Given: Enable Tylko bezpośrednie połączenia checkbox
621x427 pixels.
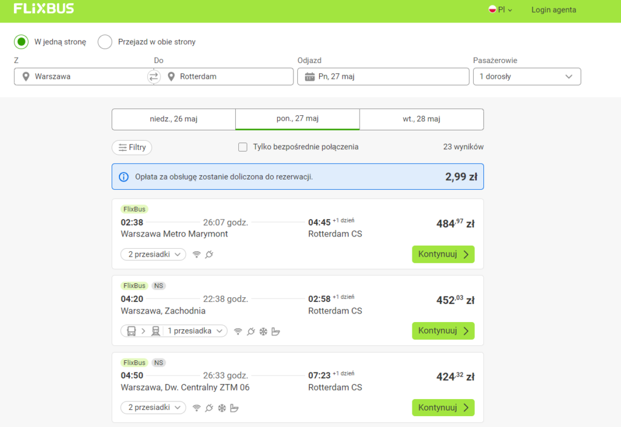Looking at the screenshot, I should (x=243, y=147).
